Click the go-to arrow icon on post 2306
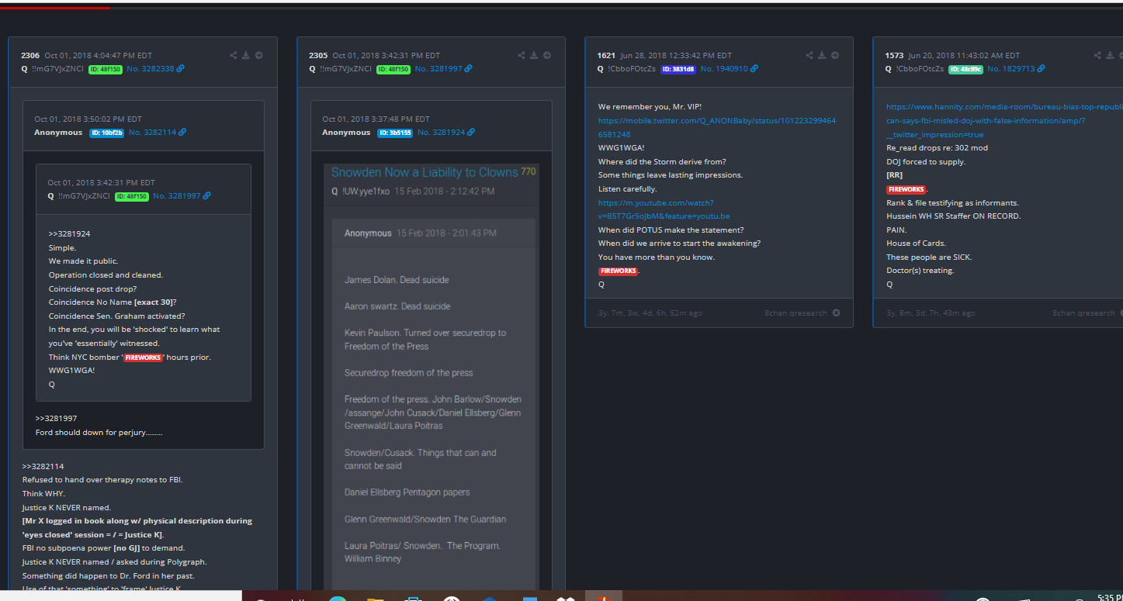1123x601 pixels. coord(258,55)
